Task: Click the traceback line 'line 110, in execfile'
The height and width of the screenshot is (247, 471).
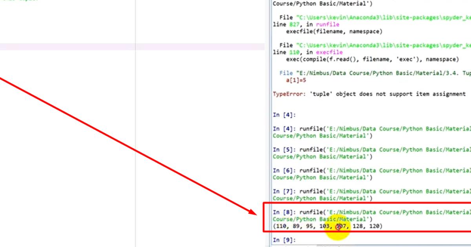Action: [x=308, y=52]
